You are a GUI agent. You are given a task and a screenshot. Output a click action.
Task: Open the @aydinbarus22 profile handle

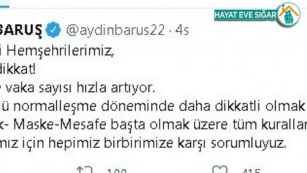115,30
